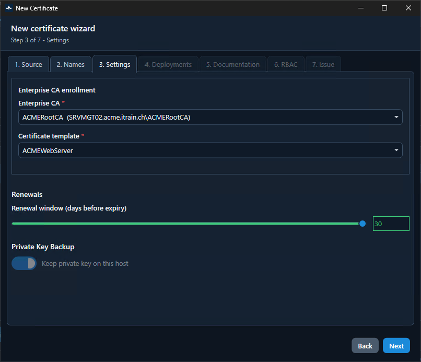This screenshot has width=421, height=362.
Task: Click the 'Private Key Backup' heading
Action: click(x=43, y=247)
